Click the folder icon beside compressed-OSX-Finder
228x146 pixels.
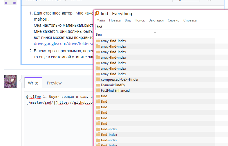pos(98,79)
